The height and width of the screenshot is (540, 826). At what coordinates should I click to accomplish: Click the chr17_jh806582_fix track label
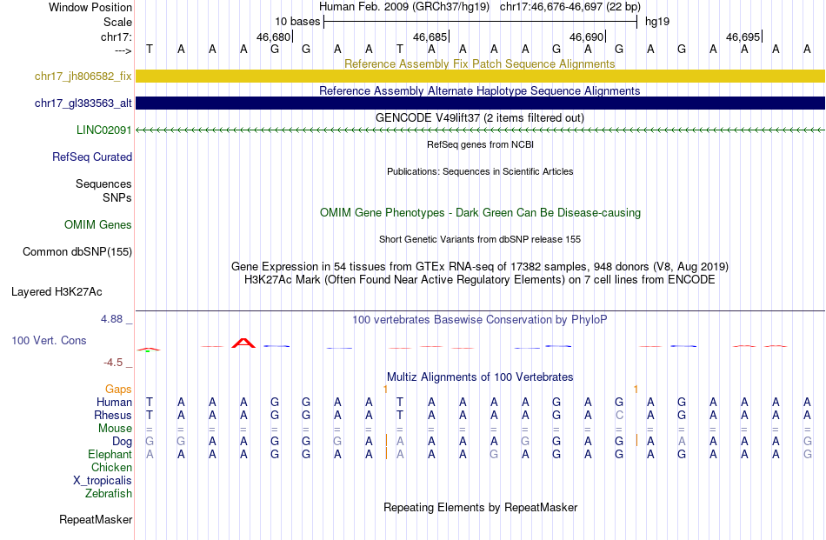[83, 76]
